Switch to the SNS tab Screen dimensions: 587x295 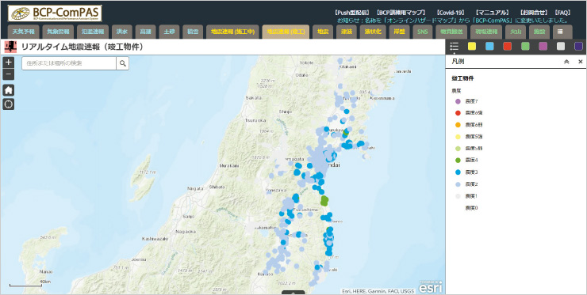422,32
